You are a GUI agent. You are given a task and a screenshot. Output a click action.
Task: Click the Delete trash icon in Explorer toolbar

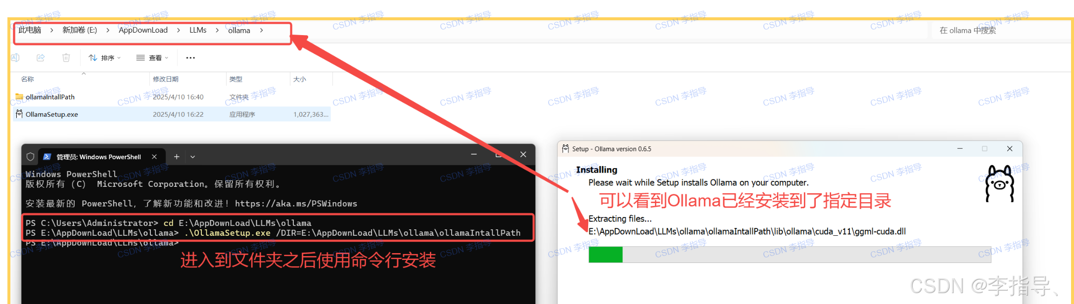[x=66, y=58]
